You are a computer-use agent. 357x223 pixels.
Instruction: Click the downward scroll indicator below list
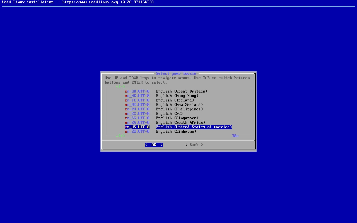coord(120,136)
